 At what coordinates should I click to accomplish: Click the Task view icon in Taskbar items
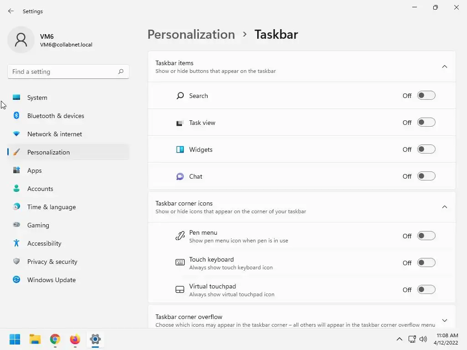pos(180,123)
